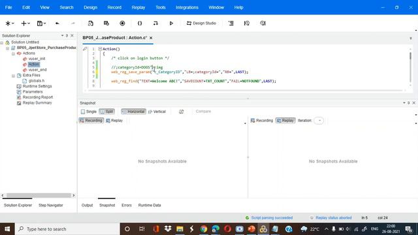Click the curly braces compile icon
Screen dimensions: 418x235
(140, 23)
